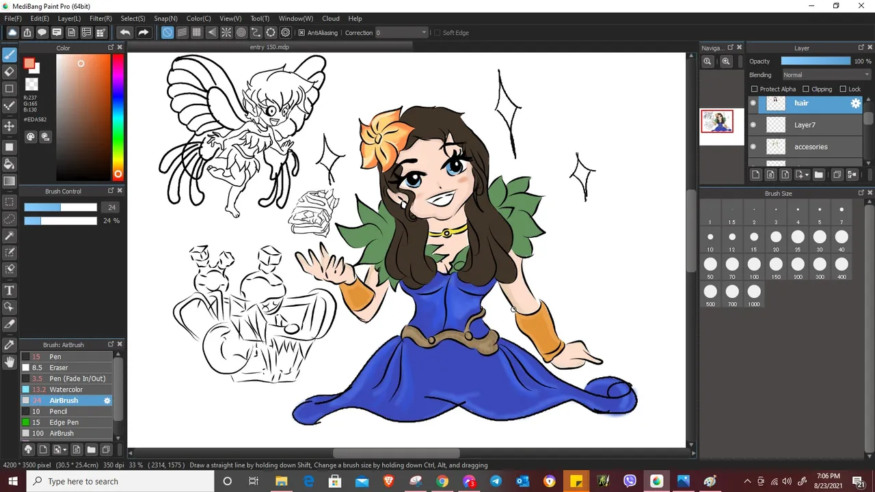The height and width of the screenshot is (492, 875).
Task: Click the Undo arrow in toolbar
Action: click(x=125, y=32)
